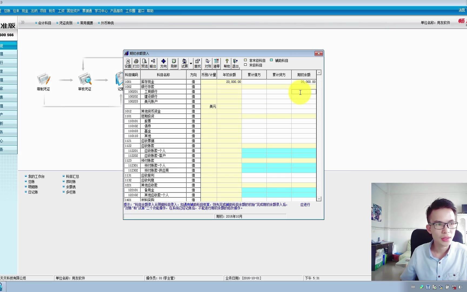Open the 往来 menu
This screenshot has width=467, height=292.
click(x=16, y=11)
